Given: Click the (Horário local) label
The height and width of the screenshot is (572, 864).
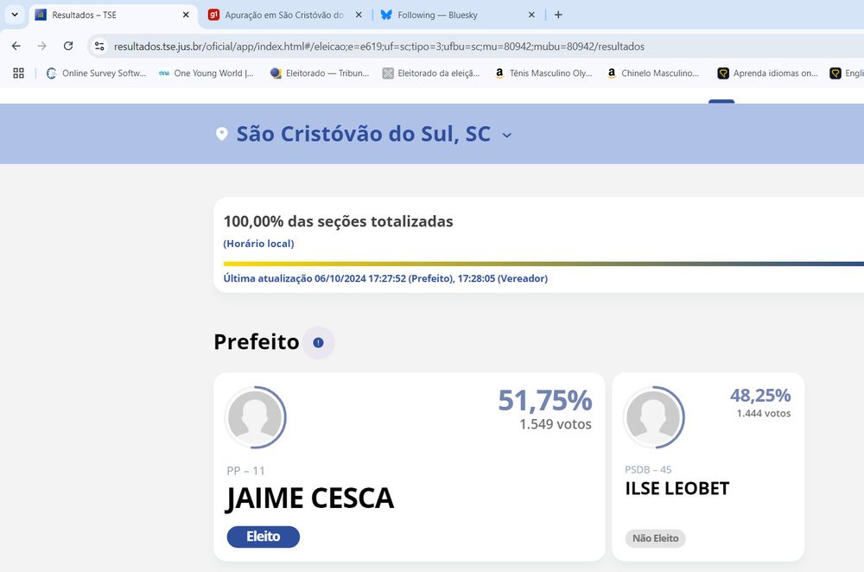Looking at the screenshot, I should (258, 244).
